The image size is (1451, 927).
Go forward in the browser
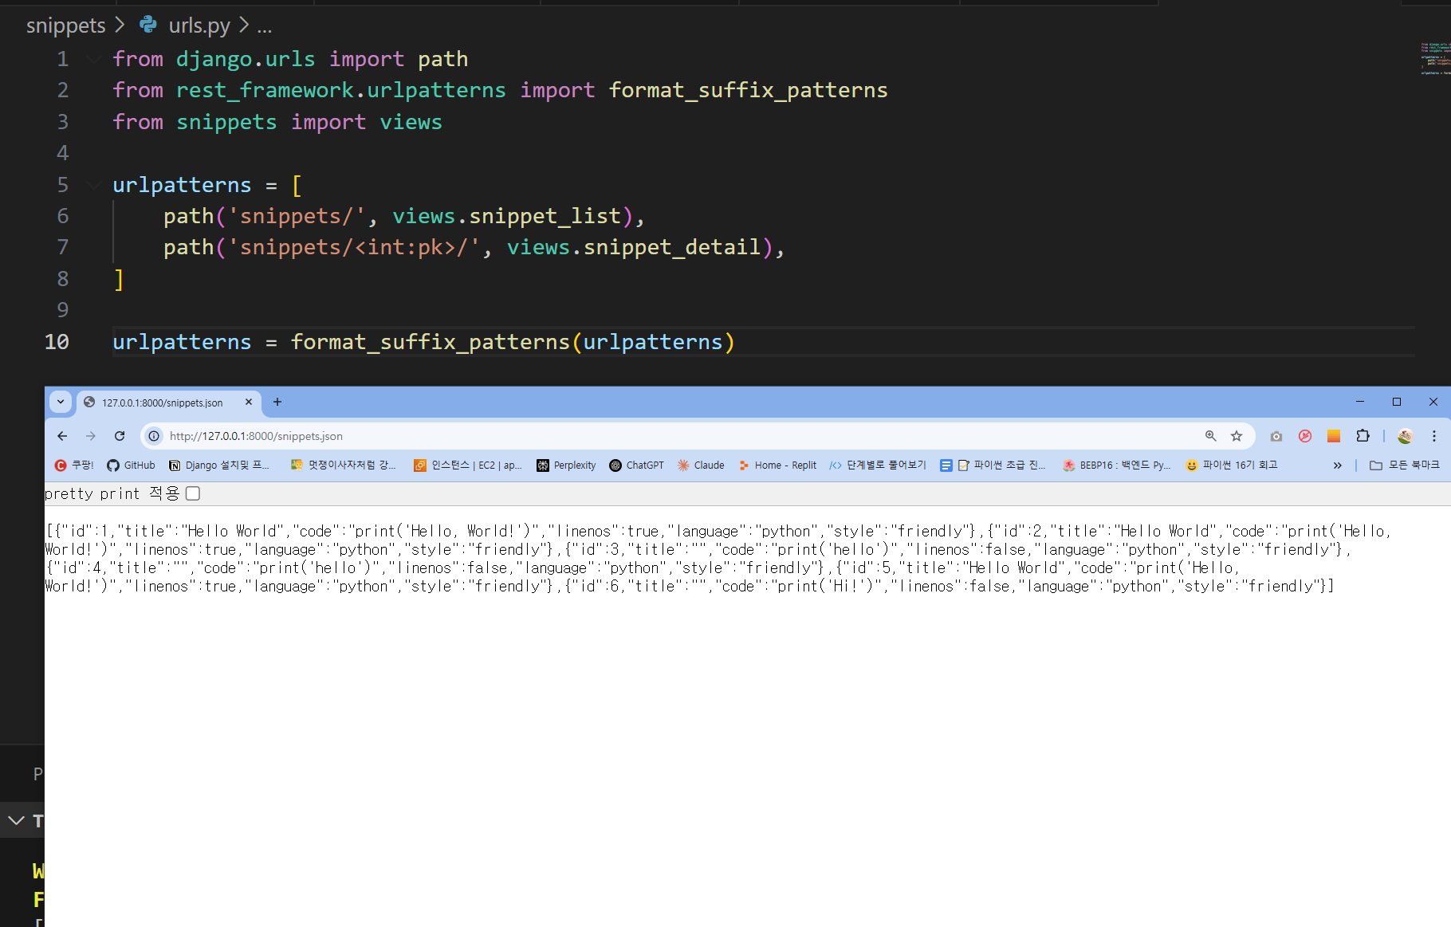(x=91, y=436)
